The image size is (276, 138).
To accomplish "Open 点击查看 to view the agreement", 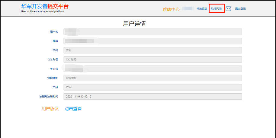I will pos(73,109).
